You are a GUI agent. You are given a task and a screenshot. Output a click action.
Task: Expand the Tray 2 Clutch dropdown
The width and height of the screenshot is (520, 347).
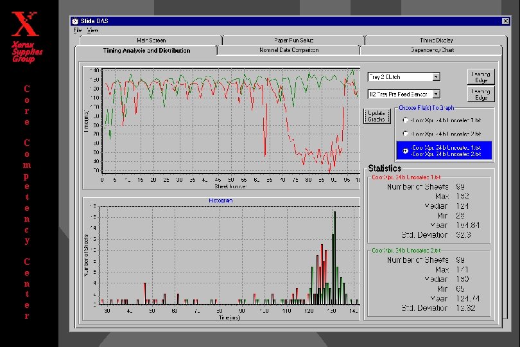click(x=437, y=76)
